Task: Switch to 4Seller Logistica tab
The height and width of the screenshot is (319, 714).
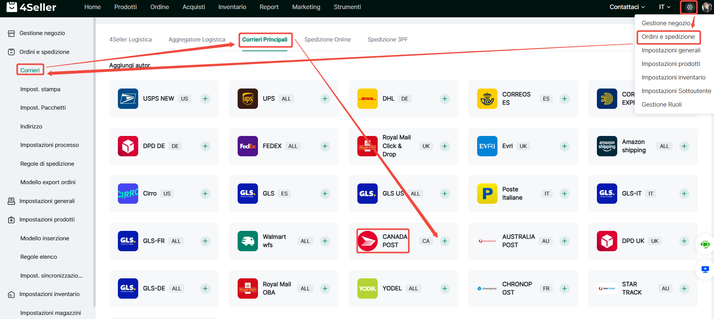Action: point(131,40)
